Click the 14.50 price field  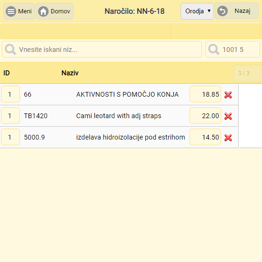pyautogui.click(x=205, y=137)
